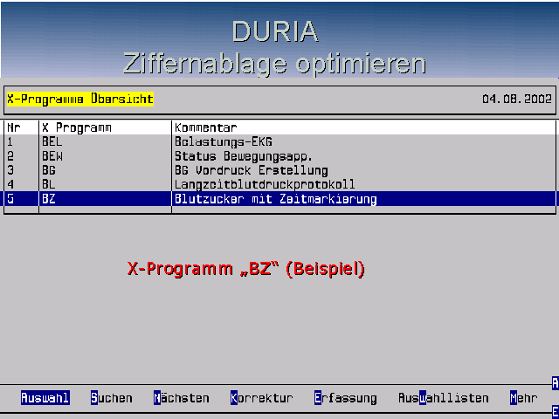Click the X-Programme Übersicht title

pos(80,99)
